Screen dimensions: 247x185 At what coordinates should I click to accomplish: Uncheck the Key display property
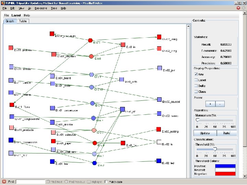pyautogui.click(x=196, y=74)
